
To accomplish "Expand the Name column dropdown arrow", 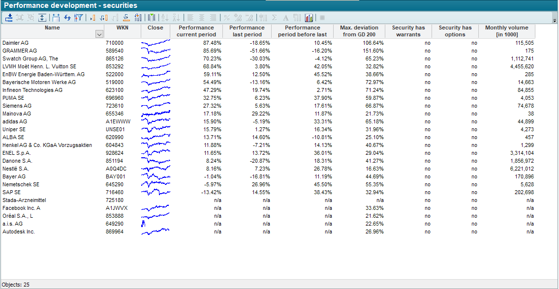I will [99, 34].
